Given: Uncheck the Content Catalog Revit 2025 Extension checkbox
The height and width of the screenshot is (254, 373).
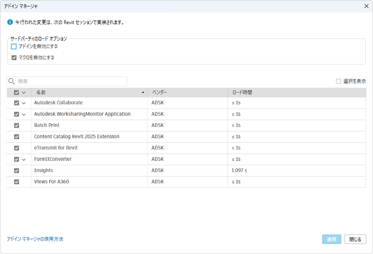Looking at the screenshot, I should (16, 136).
